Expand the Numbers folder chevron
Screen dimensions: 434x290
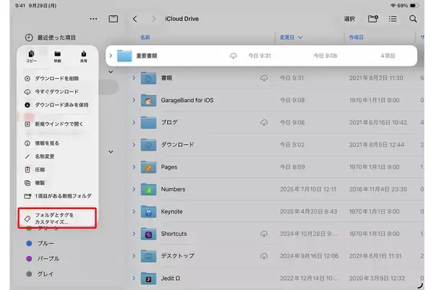point(134,189)
